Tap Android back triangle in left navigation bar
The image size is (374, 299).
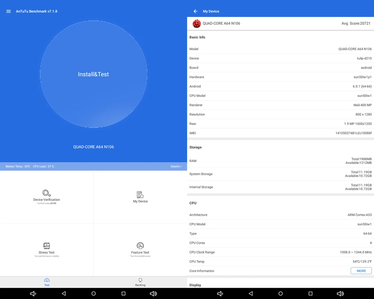point(64,294)
